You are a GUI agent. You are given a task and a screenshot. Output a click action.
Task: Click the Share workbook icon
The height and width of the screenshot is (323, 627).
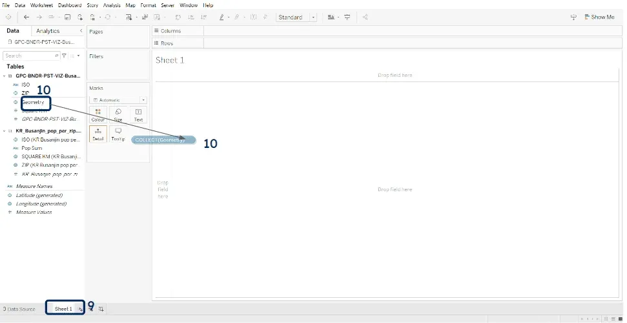click(365, 17)
